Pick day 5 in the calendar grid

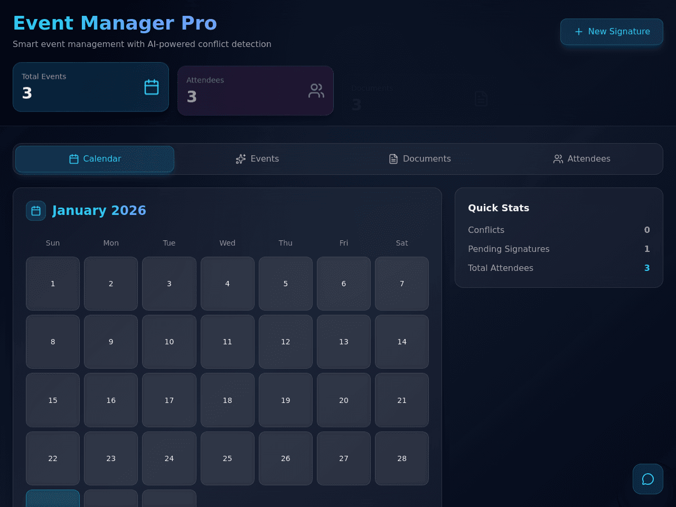(x=286, y=284)
